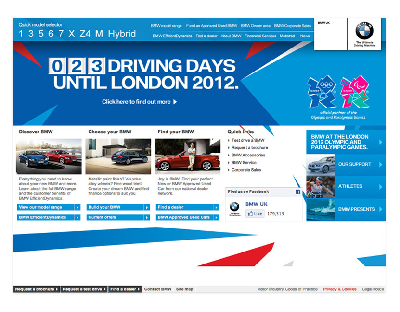Click the Facebook icon in Find us box
The height and width of the screenshot is (312, 400).
click(x=298, y=192)
